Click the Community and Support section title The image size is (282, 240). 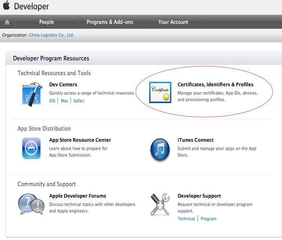[46, 184]
